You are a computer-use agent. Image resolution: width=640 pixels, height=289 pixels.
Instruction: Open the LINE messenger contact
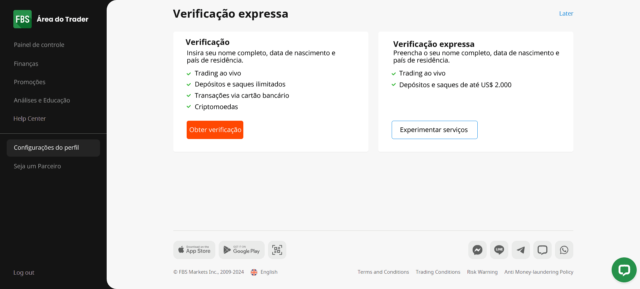(x=499, y=250)
